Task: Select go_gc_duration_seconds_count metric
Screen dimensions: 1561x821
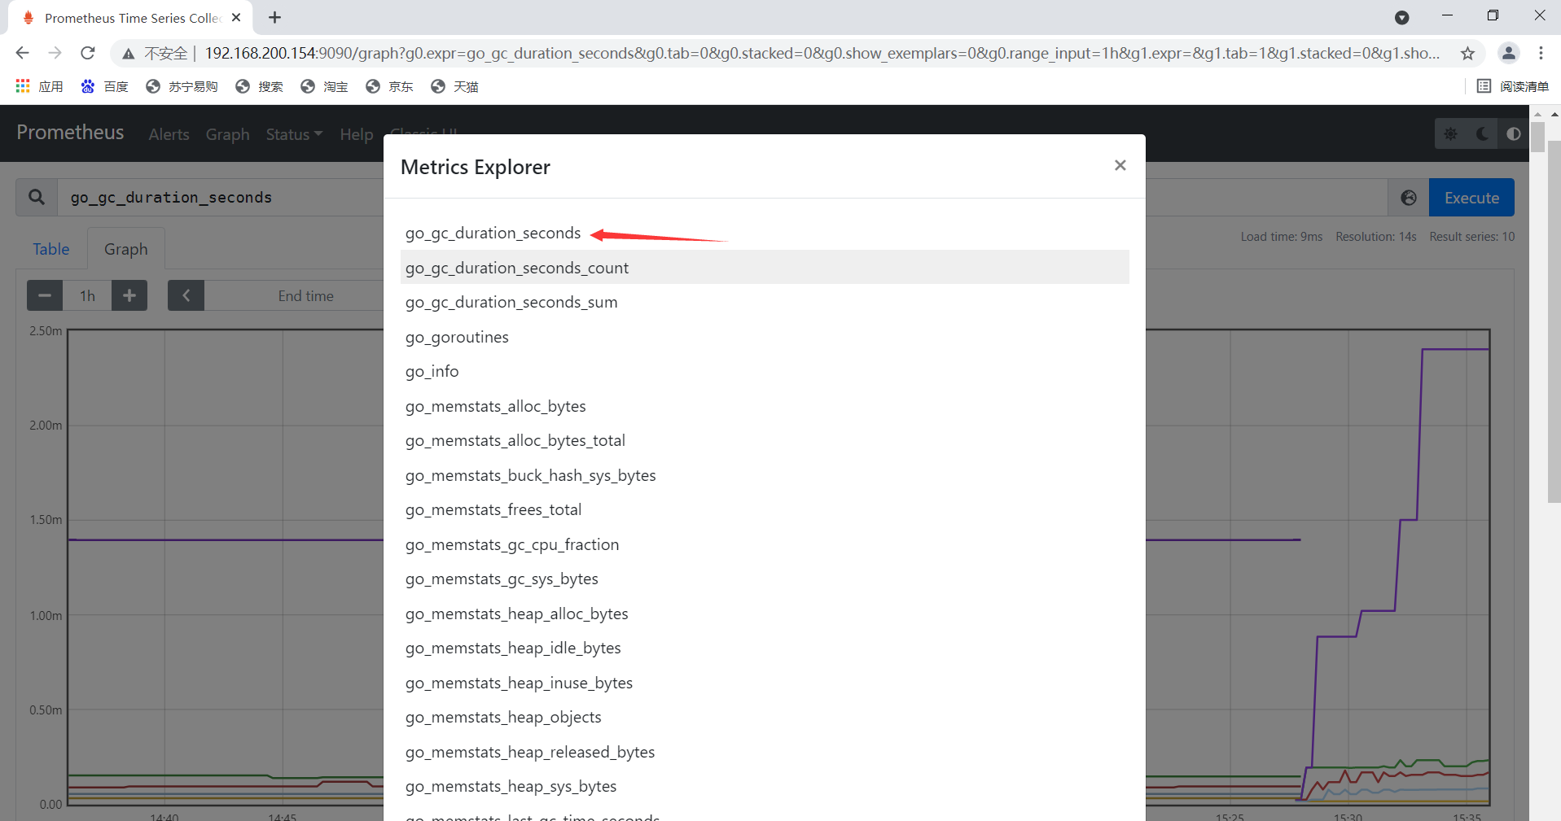Action: pos(765,268)
